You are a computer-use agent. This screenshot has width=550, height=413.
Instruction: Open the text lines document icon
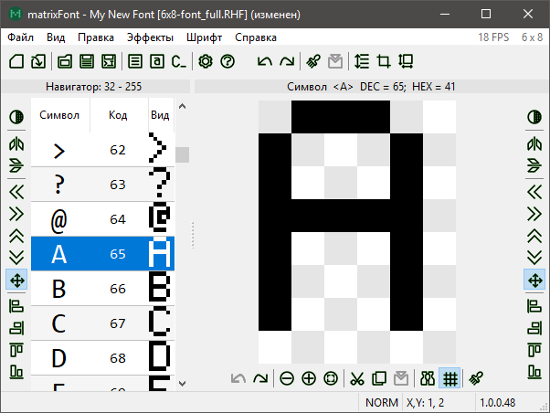tap(135, 61)
